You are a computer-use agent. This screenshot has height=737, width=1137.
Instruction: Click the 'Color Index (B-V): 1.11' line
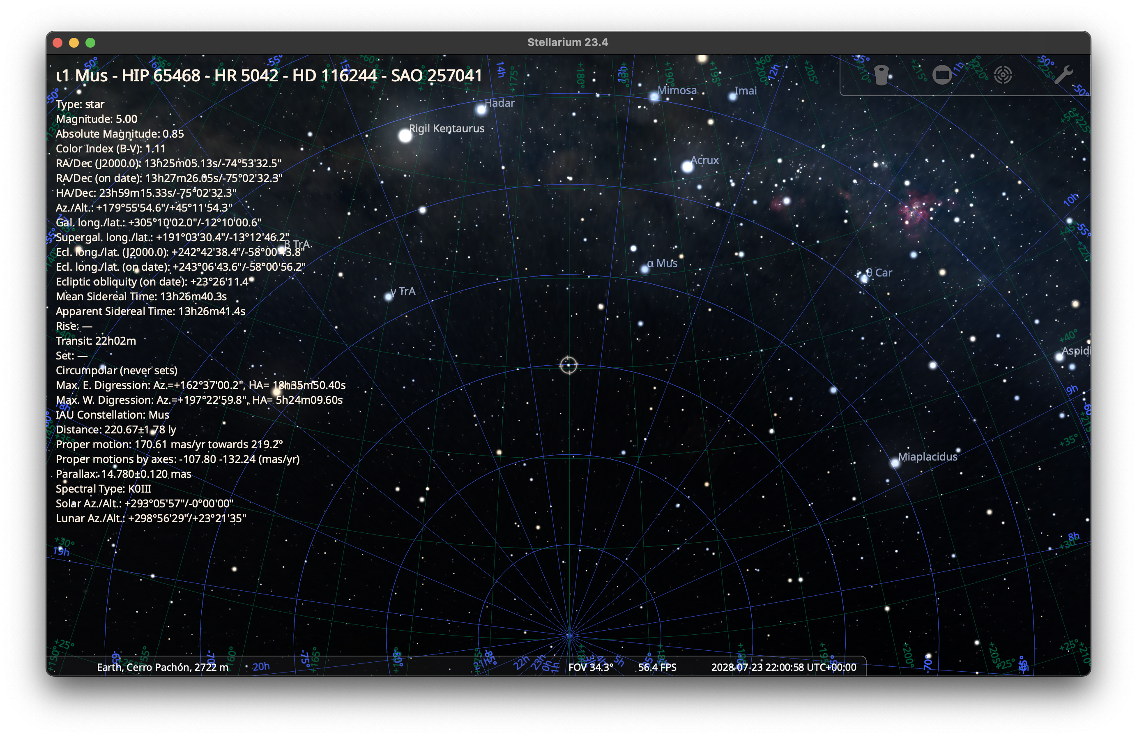pyautogui.click(x=110, y=149)
